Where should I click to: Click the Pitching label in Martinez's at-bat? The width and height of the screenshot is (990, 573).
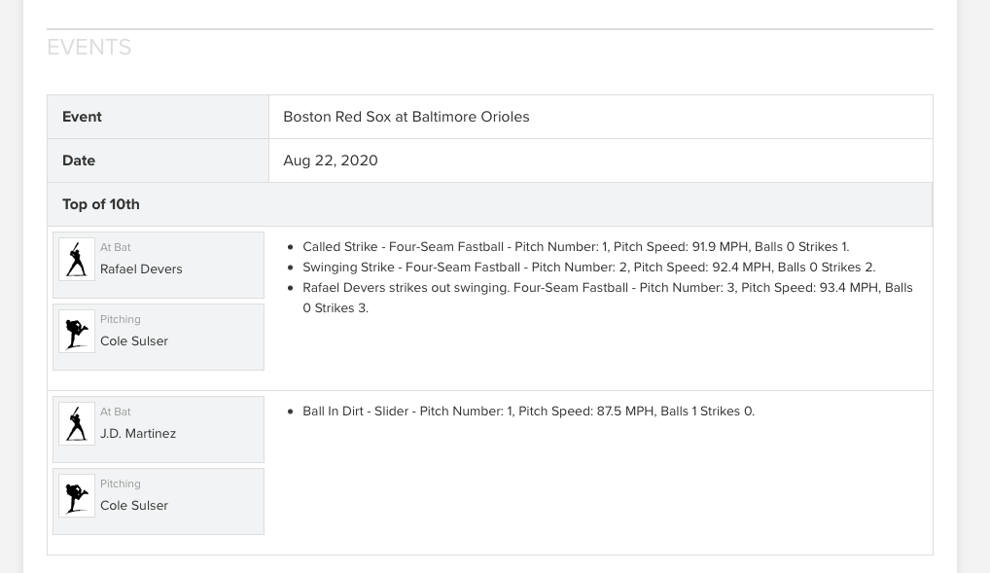coord(120,483)
